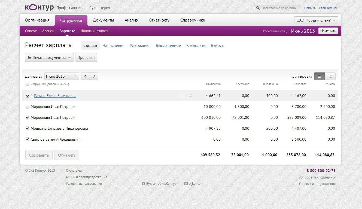
Task: Click the Отменить button
Action: (x=67, y=155)
